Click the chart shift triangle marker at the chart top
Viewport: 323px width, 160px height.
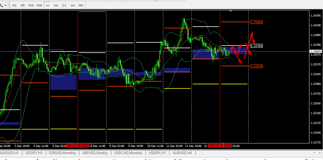click(x=231, y=11)
